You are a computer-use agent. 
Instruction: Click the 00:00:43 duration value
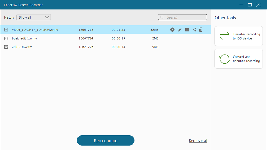[118, 47]
